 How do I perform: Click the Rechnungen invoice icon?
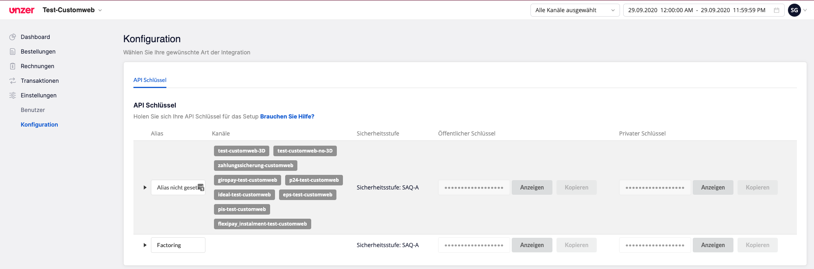click(13, 66)
